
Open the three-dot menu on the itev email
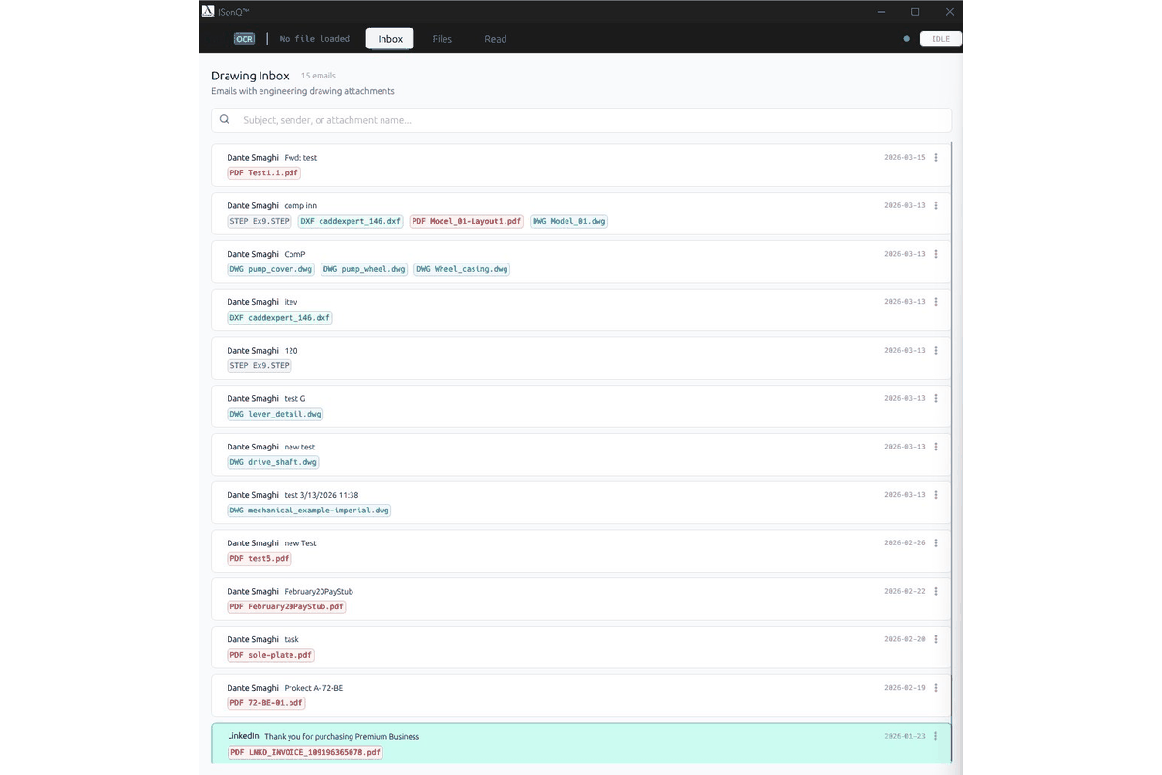[x=935, y=301]
